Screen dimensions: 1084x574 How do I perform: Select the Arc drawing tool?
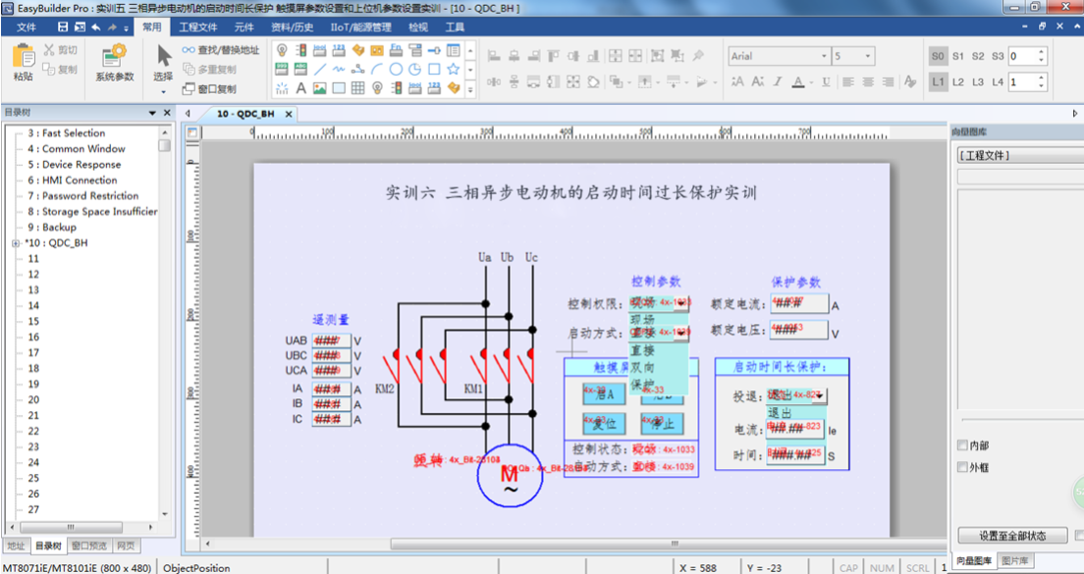[377, 69]
